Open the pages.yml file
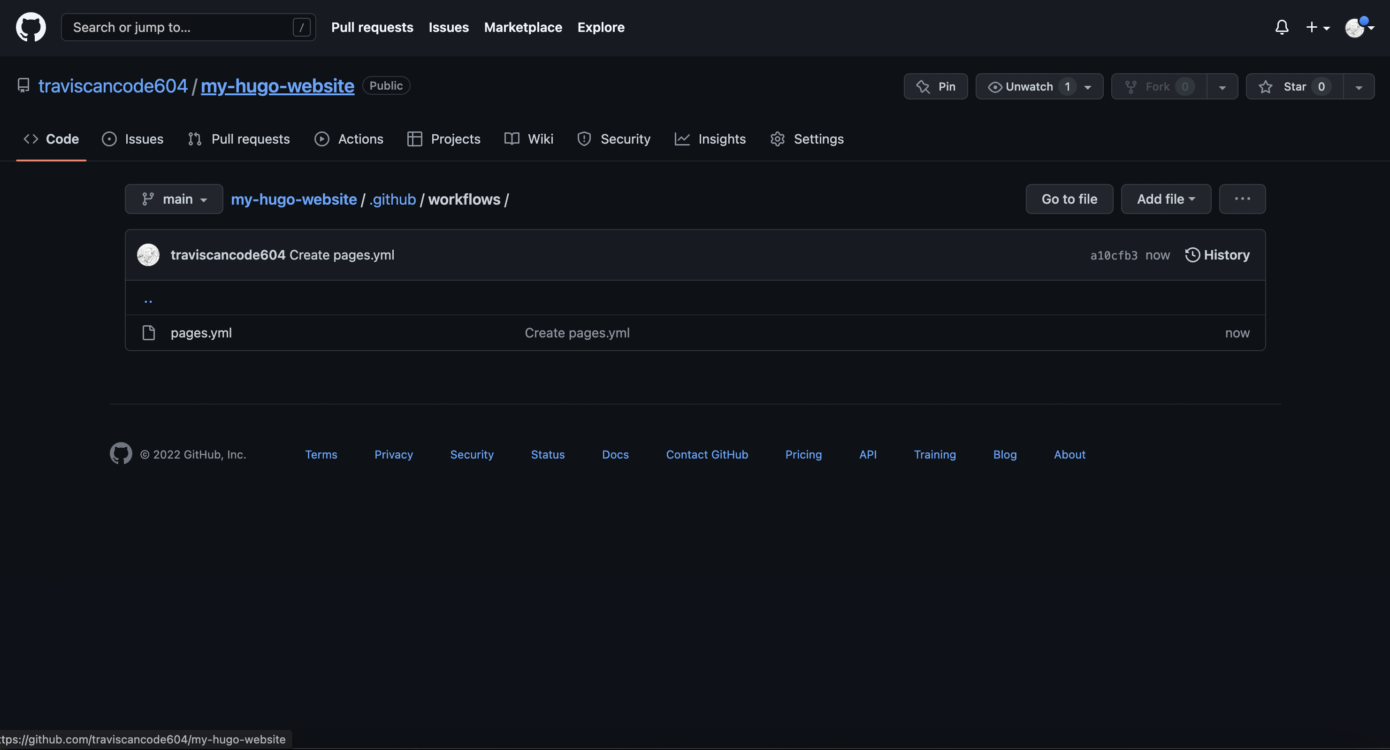This screenshot has width=1390, height=750. coord(201,333)
